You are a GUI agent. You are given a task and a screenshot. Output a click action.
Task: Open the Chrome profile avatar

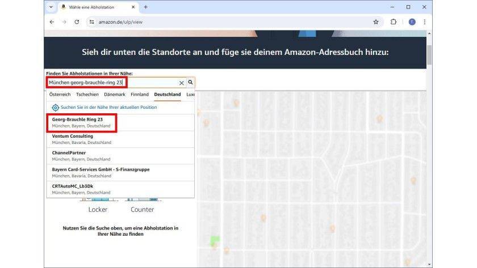[x=412, y=22]
